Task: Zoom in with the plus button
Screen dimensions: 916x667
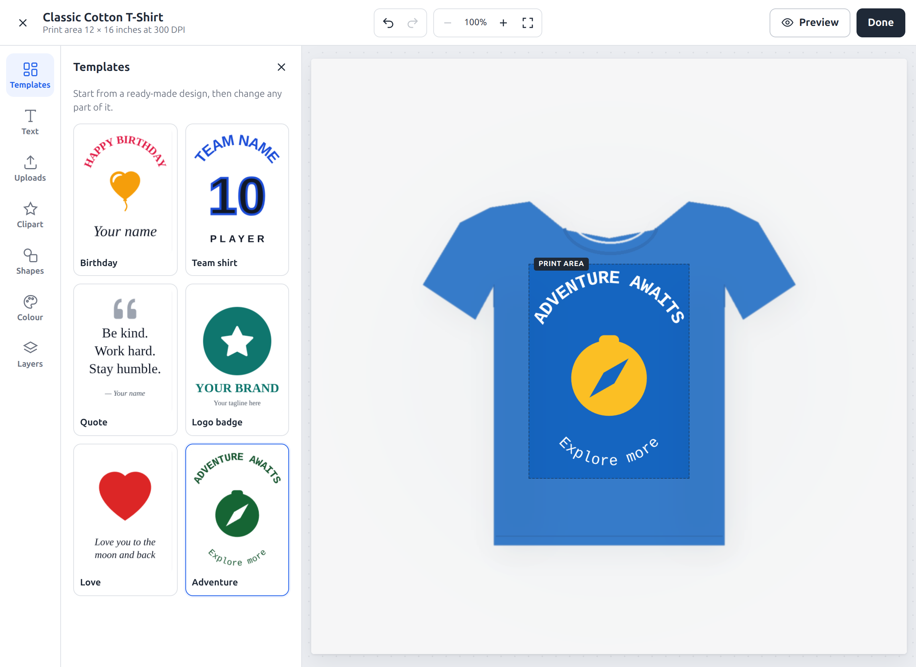Action: click(503, 22)
